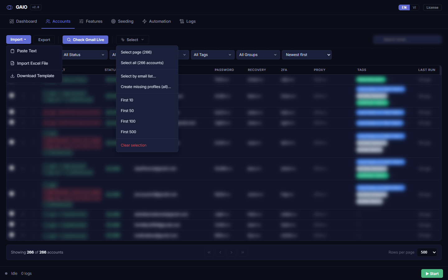The width and height of the screenshot is (448, 280).
Task: Click the Features sliders icon
Action: pos(81,21)
